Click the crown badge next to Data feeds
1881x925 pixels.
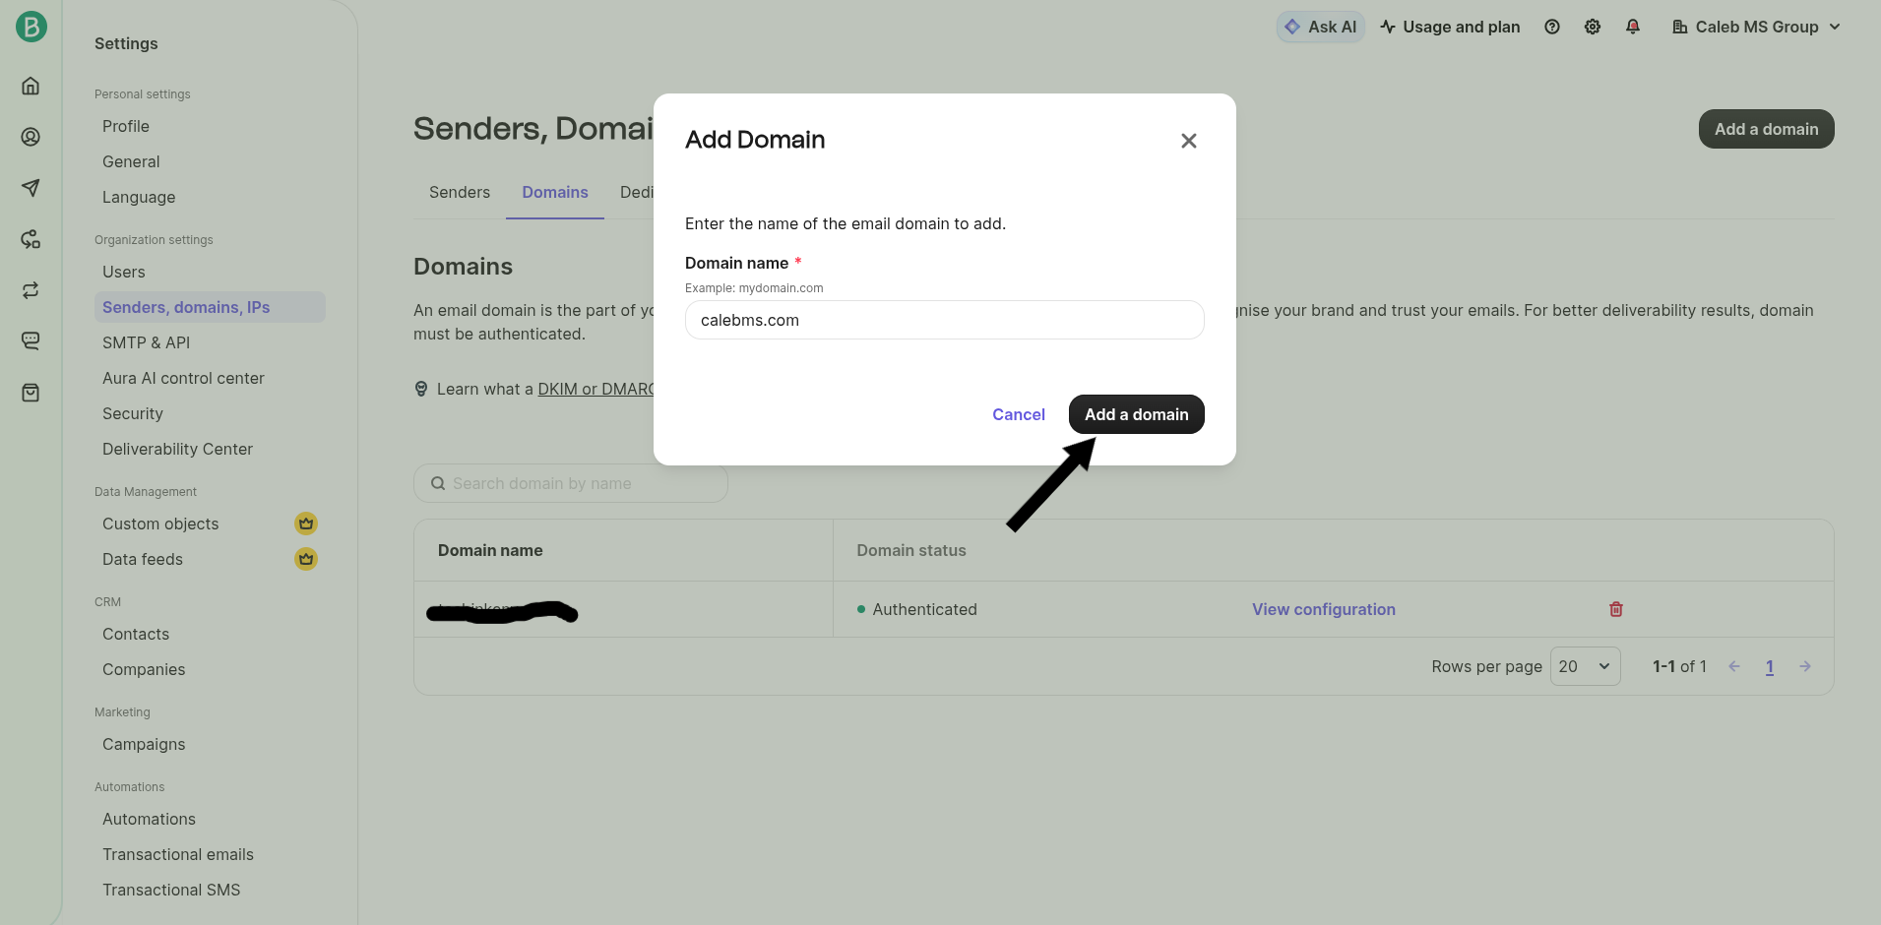click(x=306, y=559)
